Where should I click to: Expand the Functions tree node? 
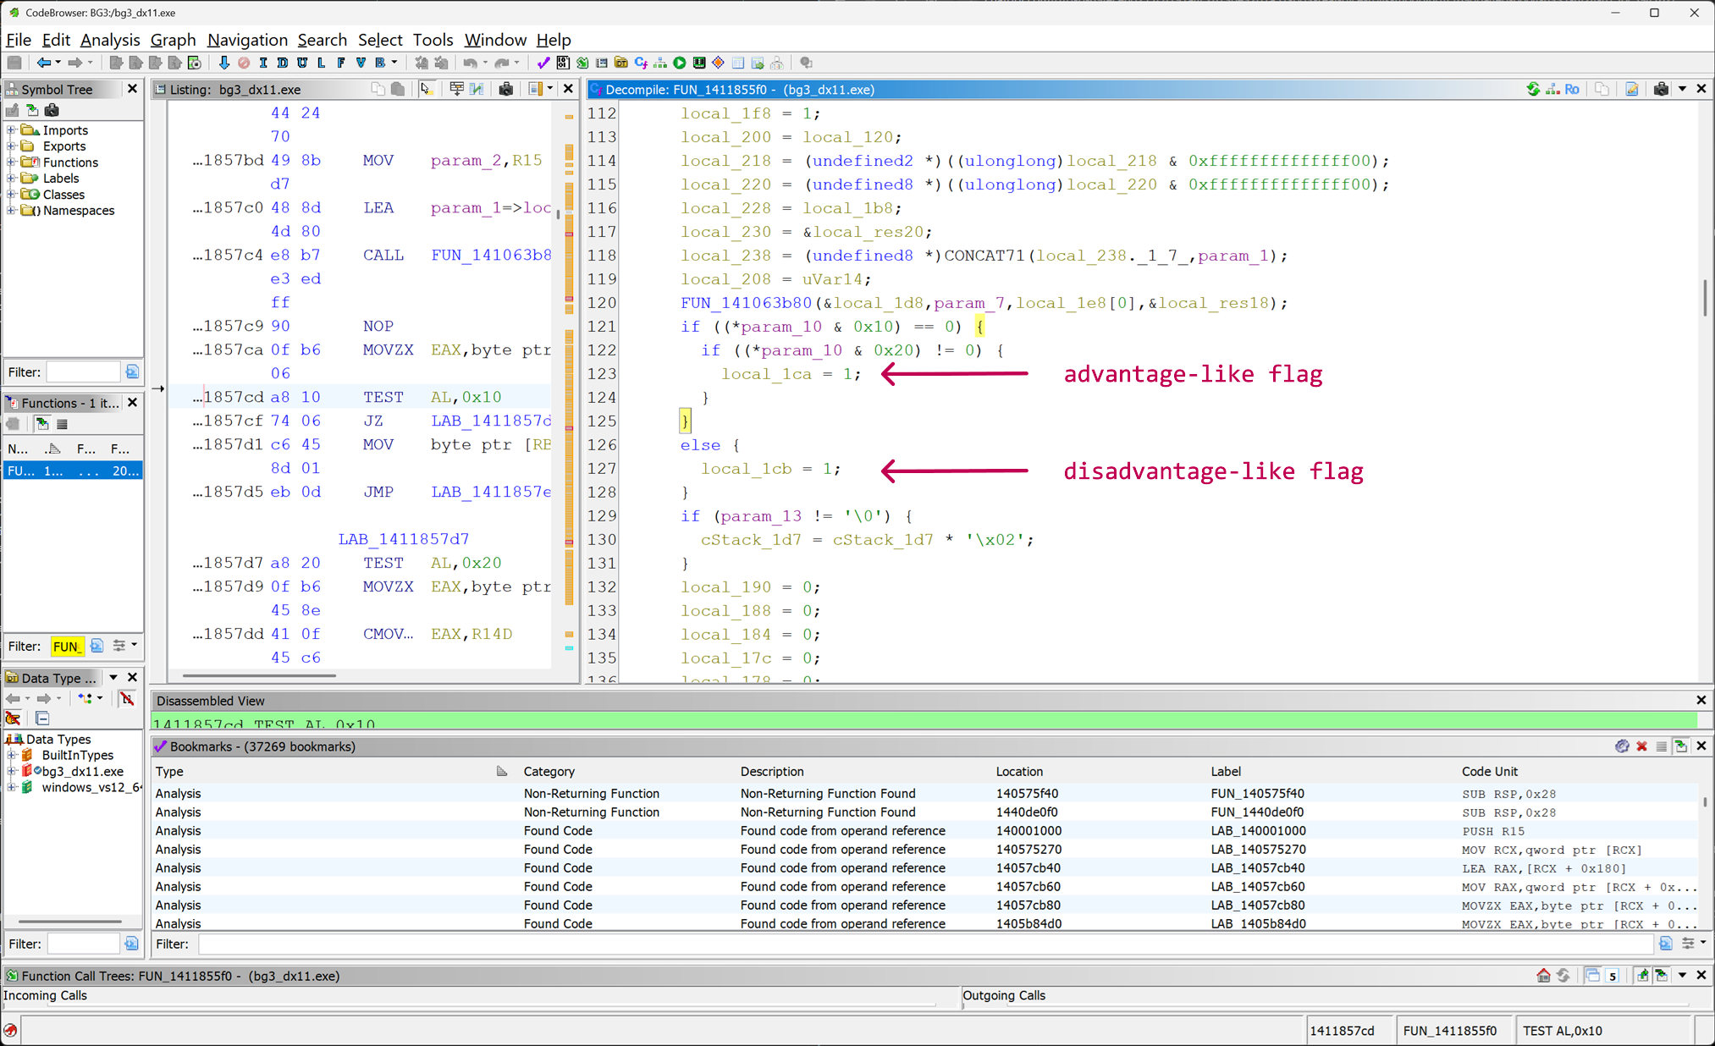(11, 162)
